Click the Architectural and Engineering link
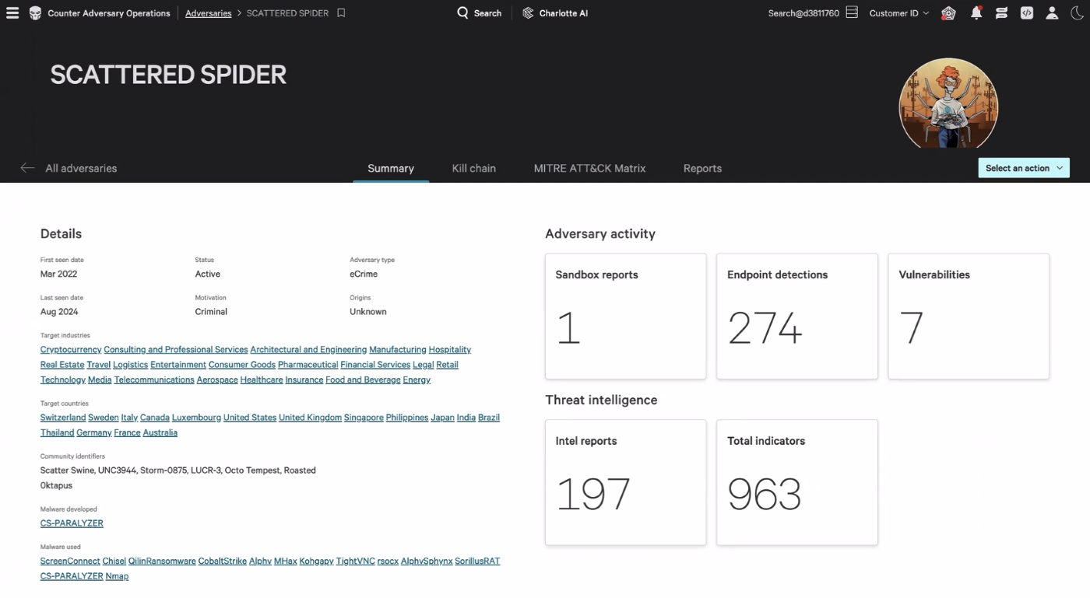The height and width of the screenshot is (598, 1090). pyautogui.click(x=308, y=350)
